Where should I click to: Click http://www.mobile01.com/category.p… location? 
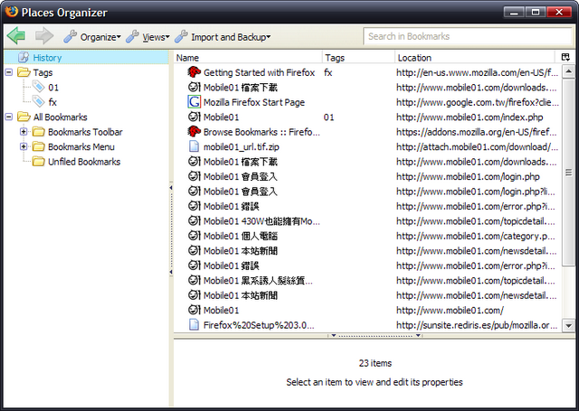[476, 236]
